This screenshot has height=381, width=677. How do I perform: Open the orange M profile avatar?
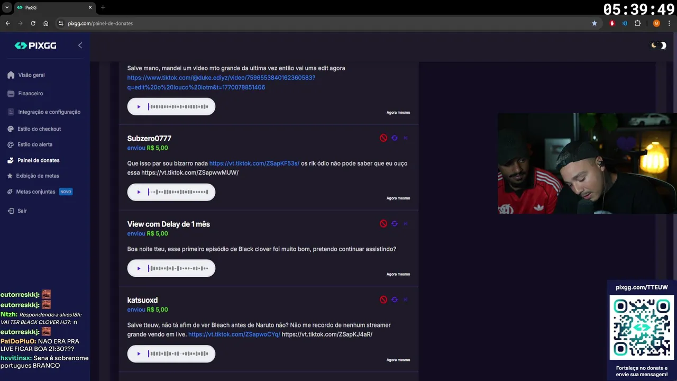point(656,23)
